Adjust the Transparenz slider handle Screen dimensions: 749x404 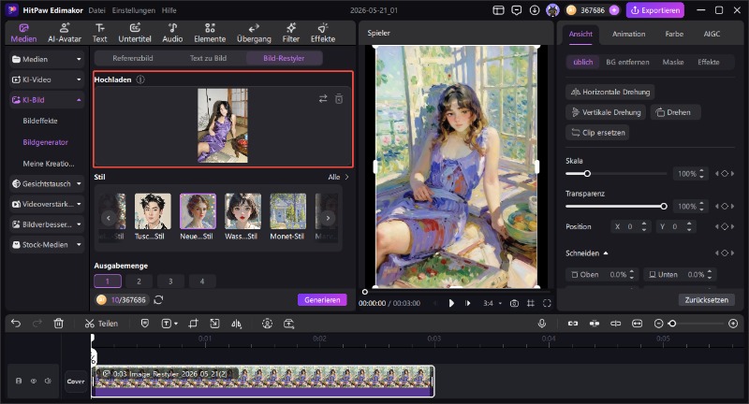click(664, 206)
